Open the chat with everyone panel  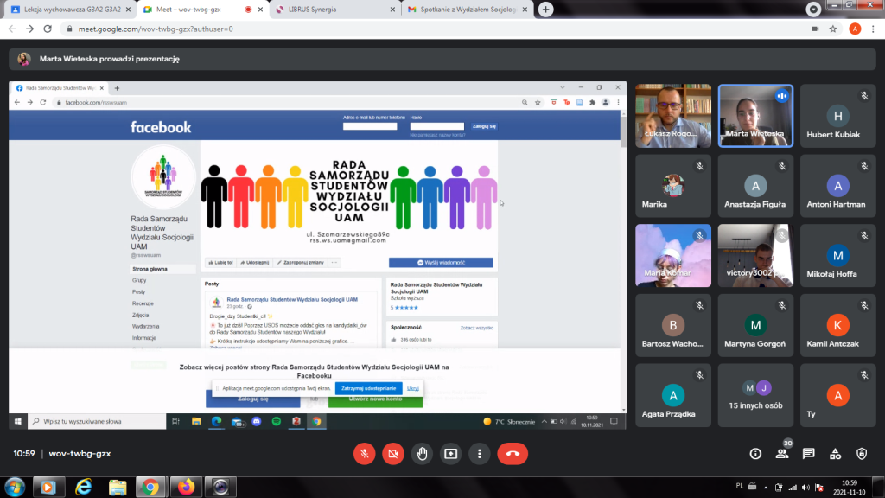coord(808,453)
